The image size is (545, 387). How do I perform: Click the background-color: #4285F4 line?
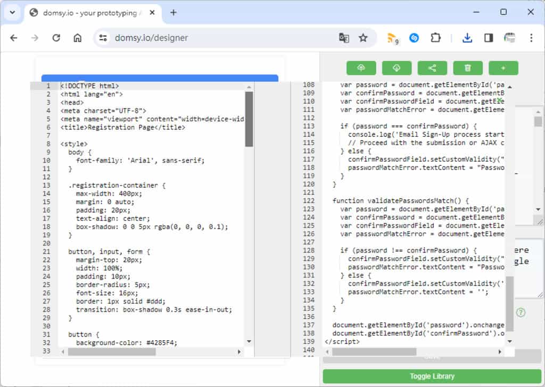(x=127, y=343)
